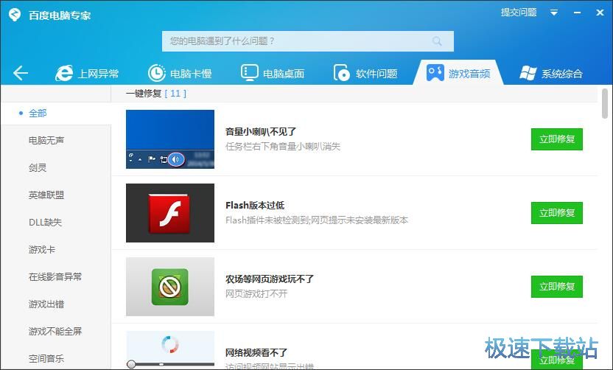
Task: Minimize the 百度电脑专家 window
Action: pos(577,13)
